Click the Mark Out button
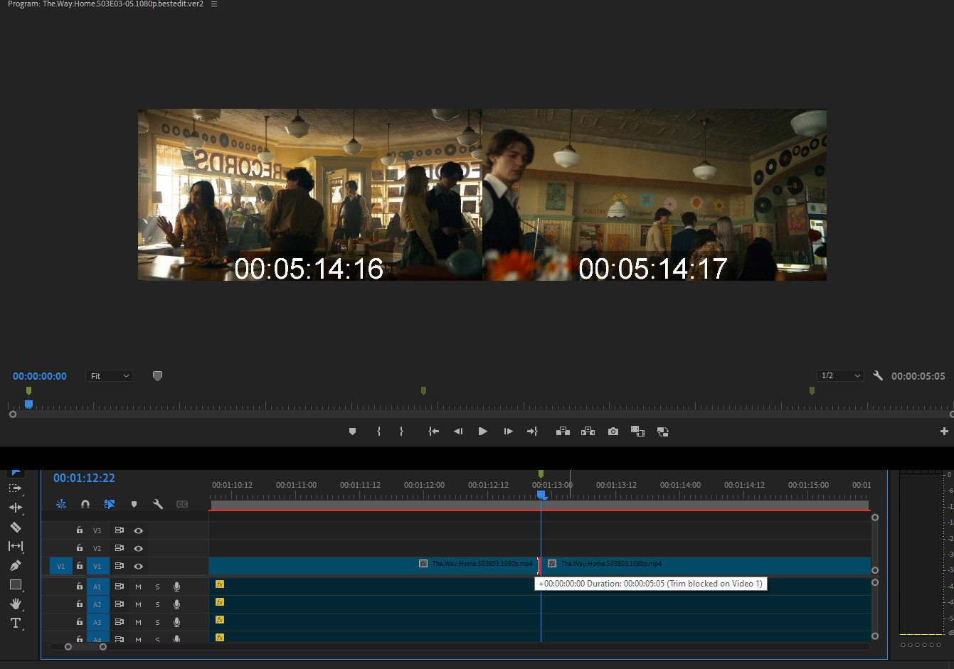This screenshot has height=669, width=954. click(x=401, y=432)
